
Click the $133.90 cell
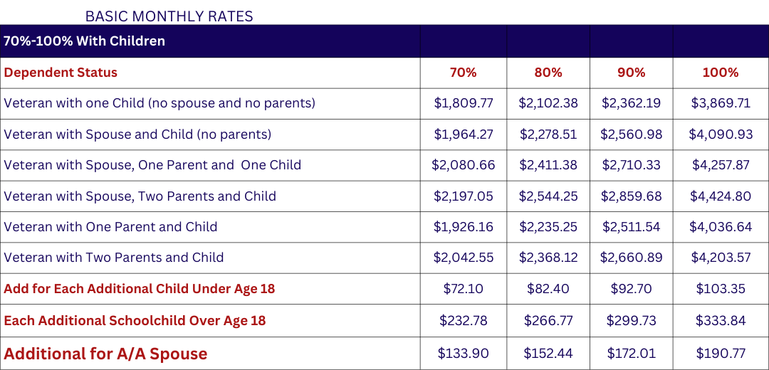click(x=464, y=354)
